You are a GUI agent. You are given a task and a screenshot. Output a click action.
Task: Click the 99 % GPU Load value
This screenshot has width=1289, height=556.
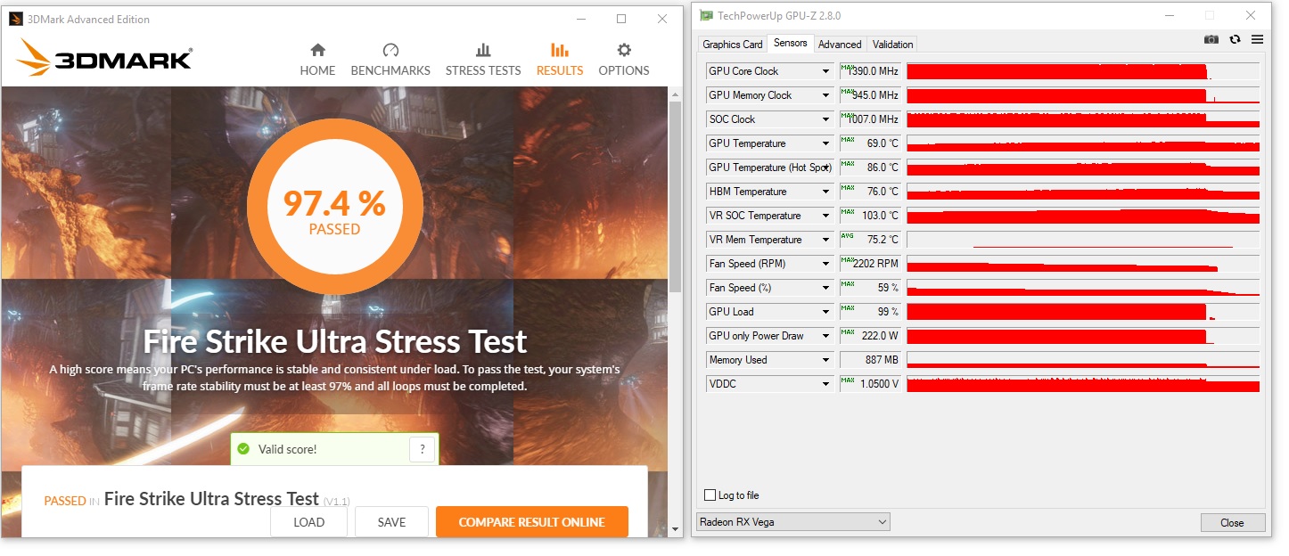[x=870, y=312]
